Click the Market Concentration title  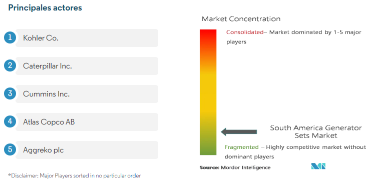point(241,19)
